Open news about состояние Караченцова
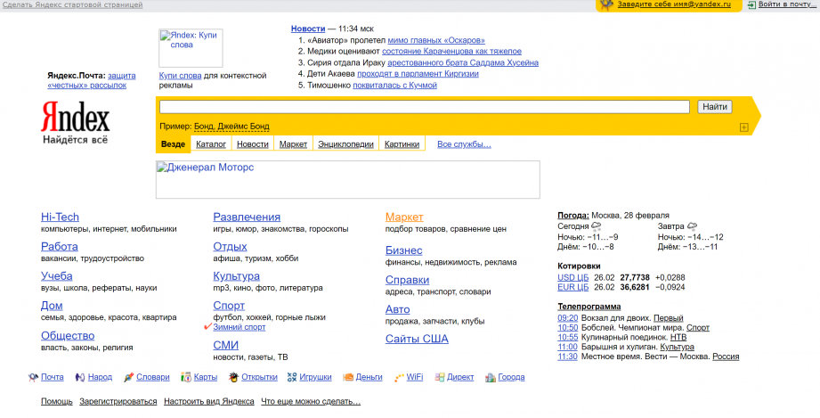The height and width of the screenshot is (418, 820). [451, 52]
